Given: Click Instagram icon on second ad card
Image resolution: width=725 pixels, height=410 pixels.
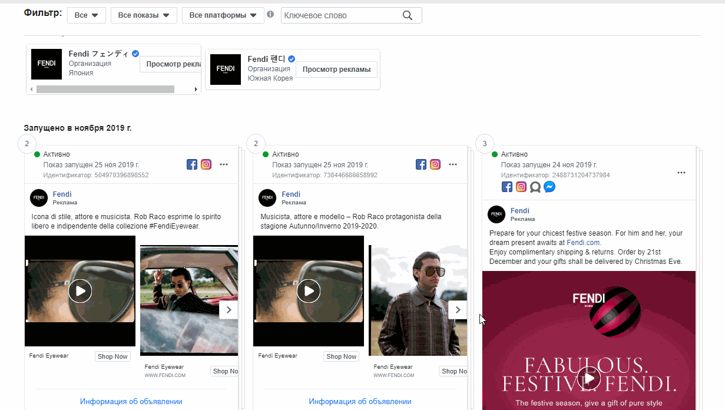Looking at the screenshot, I should click(435, 165).
